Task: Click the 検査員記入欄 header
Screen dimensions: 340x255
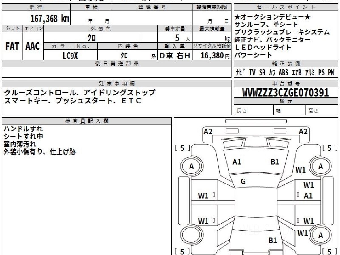Action: (87, 121)
